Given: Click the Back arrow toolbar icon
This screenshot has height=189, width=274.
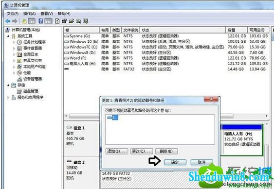Looking at the screenshot, I should click(x=8, y=21).
